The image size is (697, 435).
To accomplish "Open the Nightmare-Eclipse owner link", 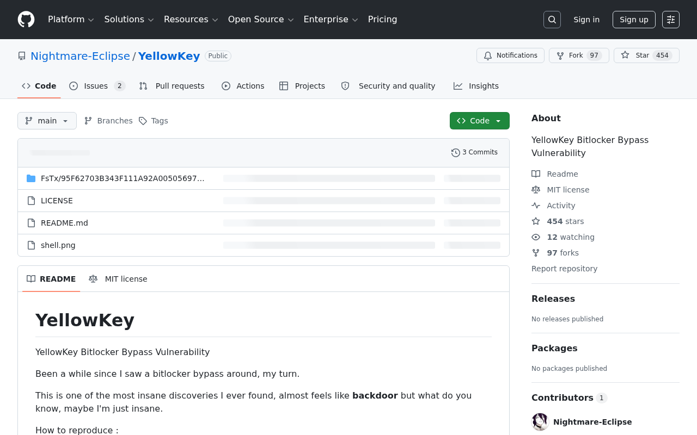I will (80, 56).
